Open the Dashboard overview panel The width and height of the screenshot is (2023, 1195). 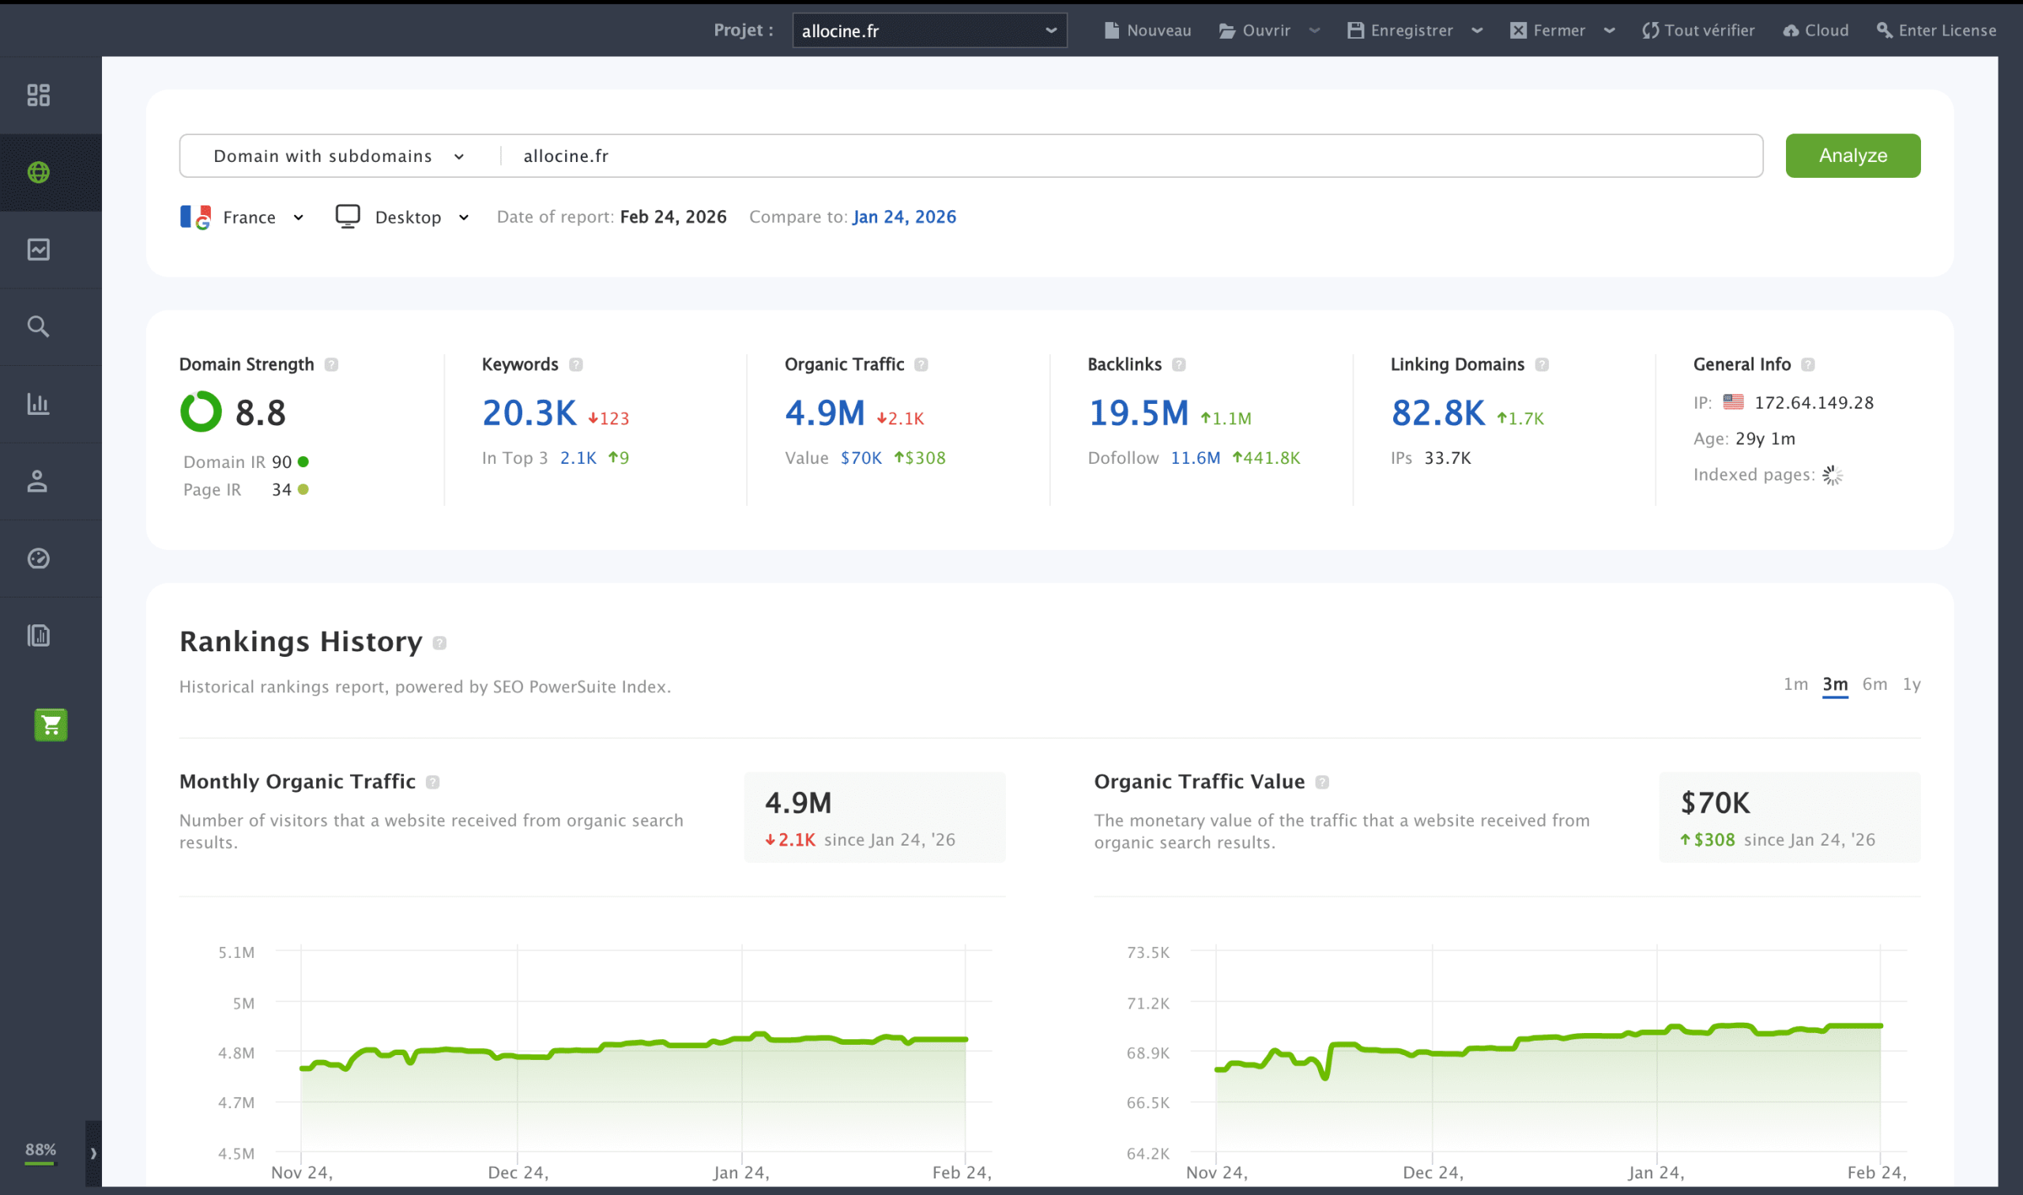37,94
